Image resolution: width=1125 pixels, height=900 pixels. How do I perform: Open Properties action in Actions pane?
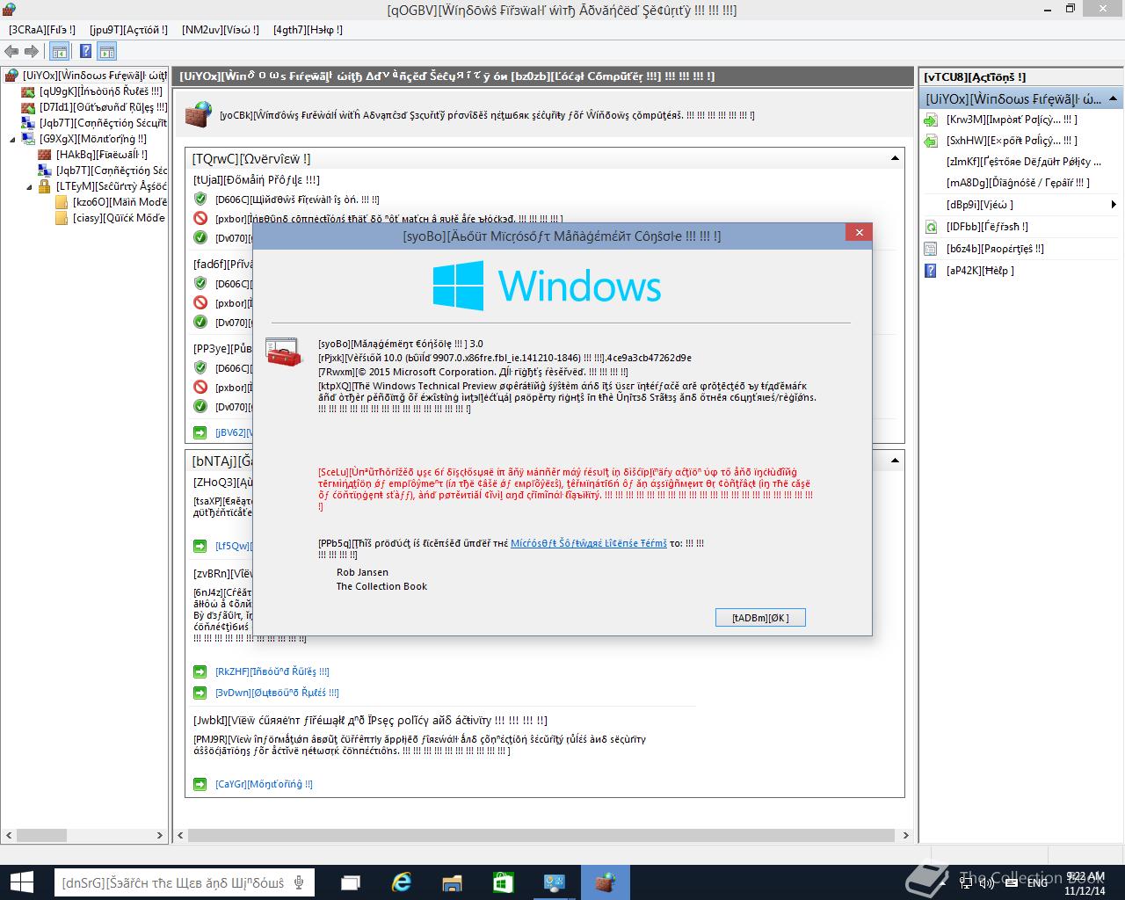[x=995, y=249]
